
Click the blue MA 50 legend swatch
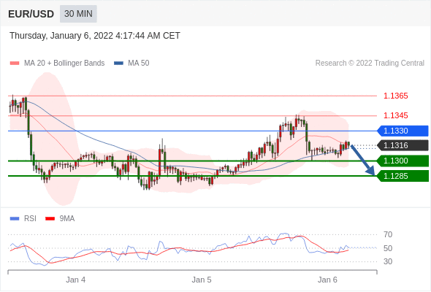point(118,64)
